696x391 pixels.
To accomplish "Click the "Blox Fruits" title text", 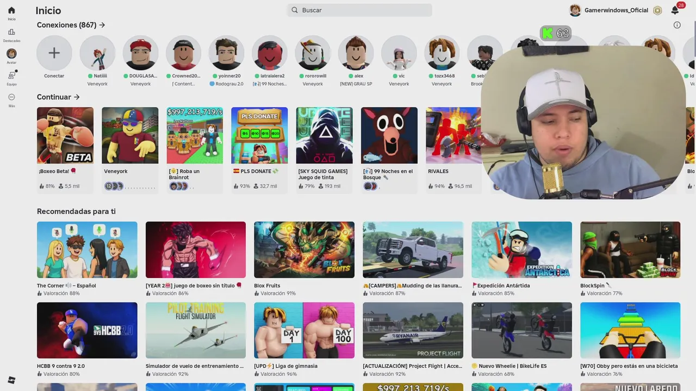I will 267,286.
